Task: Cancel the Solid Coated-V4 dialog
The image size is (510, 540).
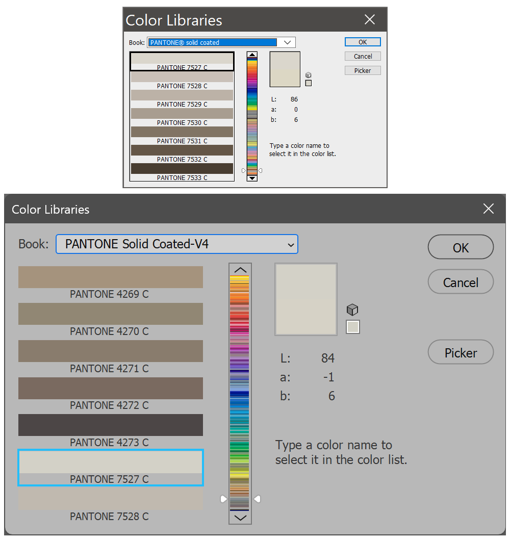Action: tap(461, 282)
